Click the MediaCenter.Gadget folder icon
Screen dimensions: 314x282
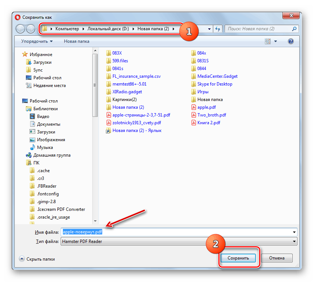193,76
